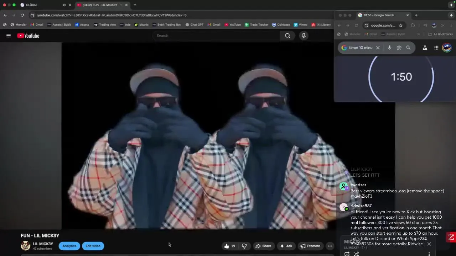
Task: Open the Coinbase bookmark
Action: [281, 25]
